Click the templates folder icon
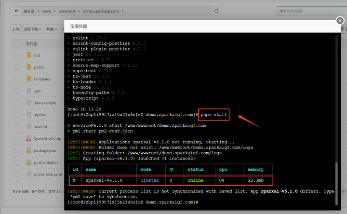 click(28, 79)
